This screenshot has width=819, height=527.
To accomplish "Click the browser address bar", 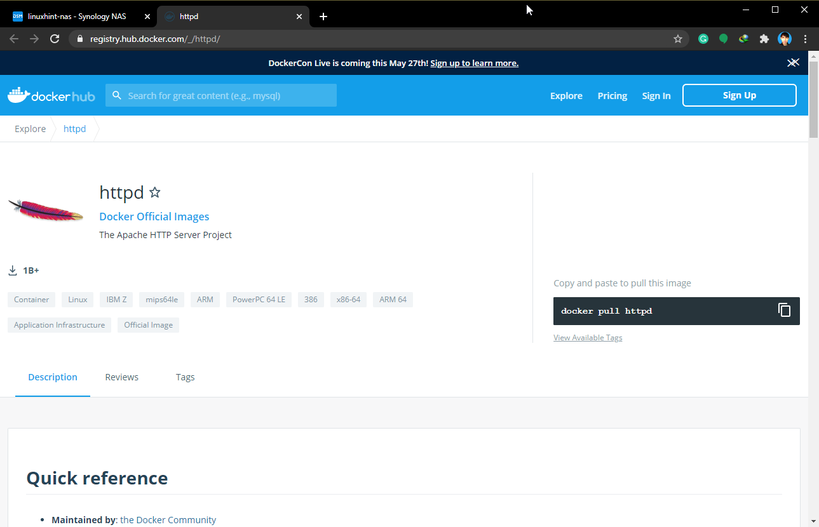I will (x=380, y=39).
